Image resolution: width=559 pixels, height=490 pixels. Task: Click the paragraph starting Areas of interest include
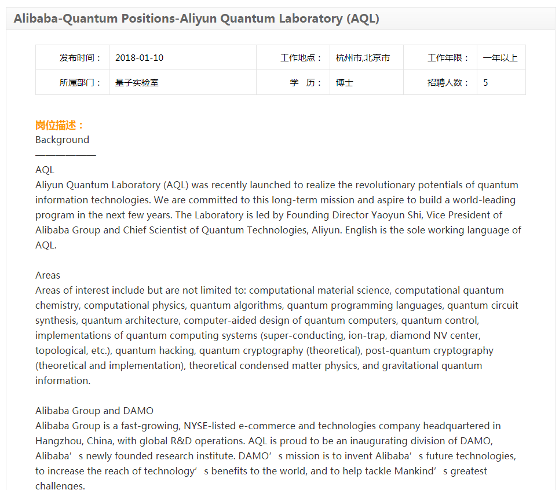click(277, 335)
